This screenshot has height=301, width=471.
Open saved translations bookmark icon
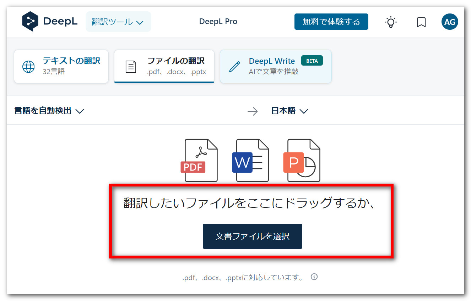tap(421, 22)
